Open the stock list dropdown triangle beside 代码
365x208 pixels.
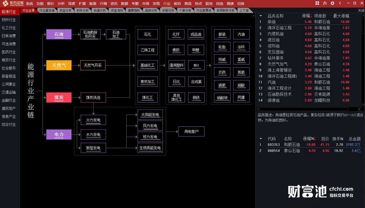click(261, 139)
